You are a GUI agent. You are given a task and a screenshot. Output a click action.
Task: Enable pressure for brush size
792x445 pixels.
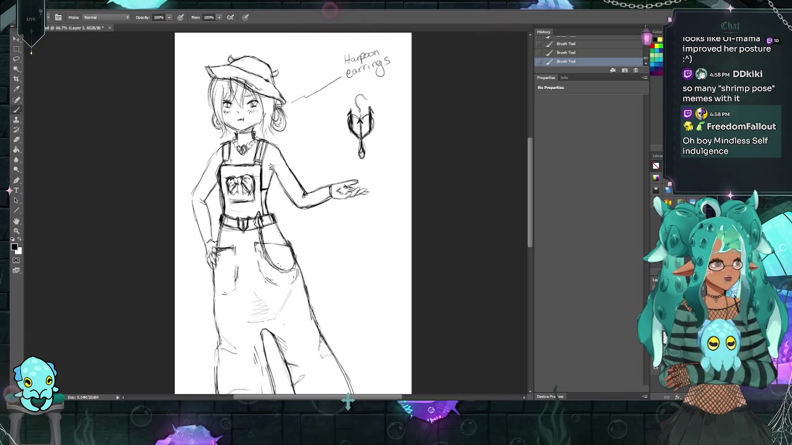click(x=246, y=17)
